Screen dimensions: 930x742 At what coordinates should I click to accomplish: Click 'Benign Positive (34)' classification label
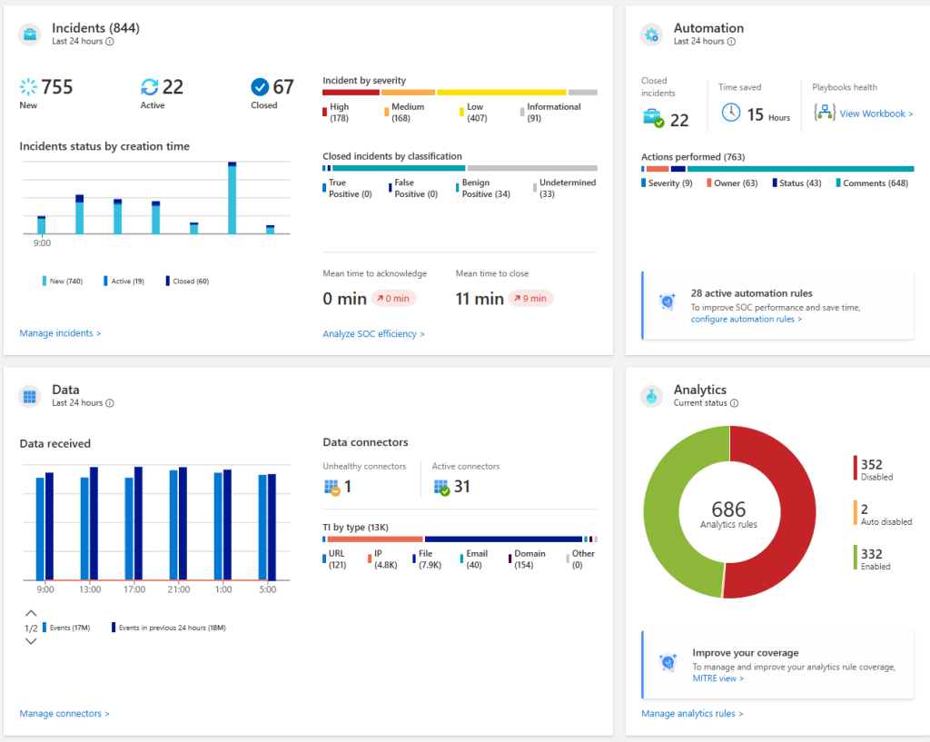tap(486, 188)
